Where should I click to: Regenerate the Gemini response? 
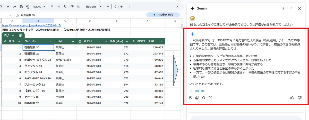point(204,98)
